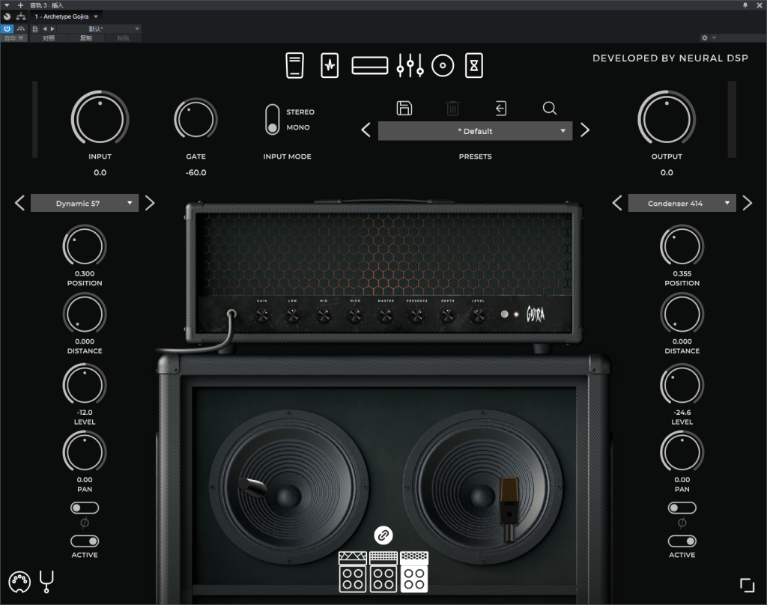
Task: Import a preset file
Action: [x=501, y=108]
